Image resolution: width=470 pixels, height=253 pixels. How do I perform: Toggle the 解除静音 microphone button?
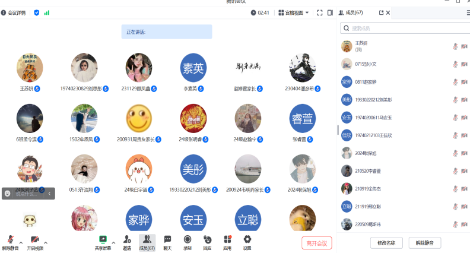pyautogui.click(x=10, y=240)
